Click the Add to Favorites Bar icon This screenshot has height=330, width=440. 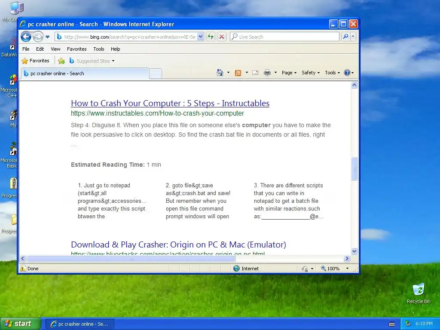click(61, 61)
